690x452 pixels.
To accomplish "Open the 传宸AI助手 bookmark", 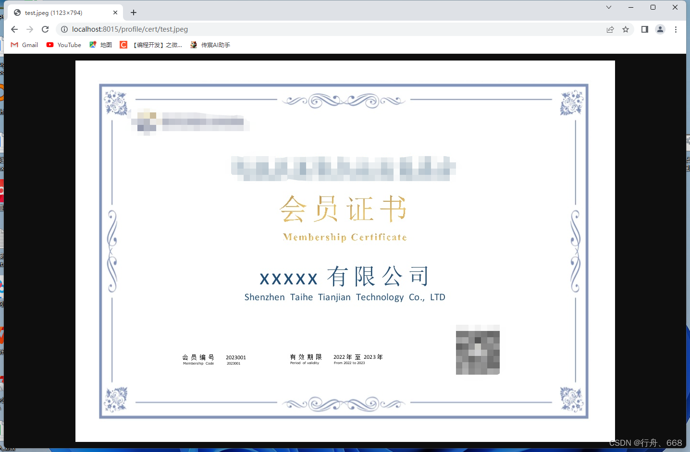I will (210, 45).
